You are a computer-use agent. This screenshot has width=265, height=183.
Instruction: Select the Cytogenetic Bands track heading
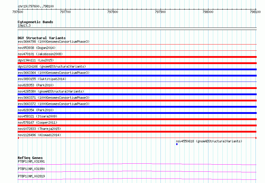[x=35, y=22]
